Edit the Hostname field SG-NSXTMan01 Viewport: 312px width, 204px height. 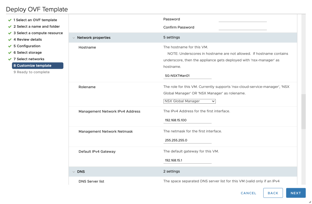pos(187,76)
